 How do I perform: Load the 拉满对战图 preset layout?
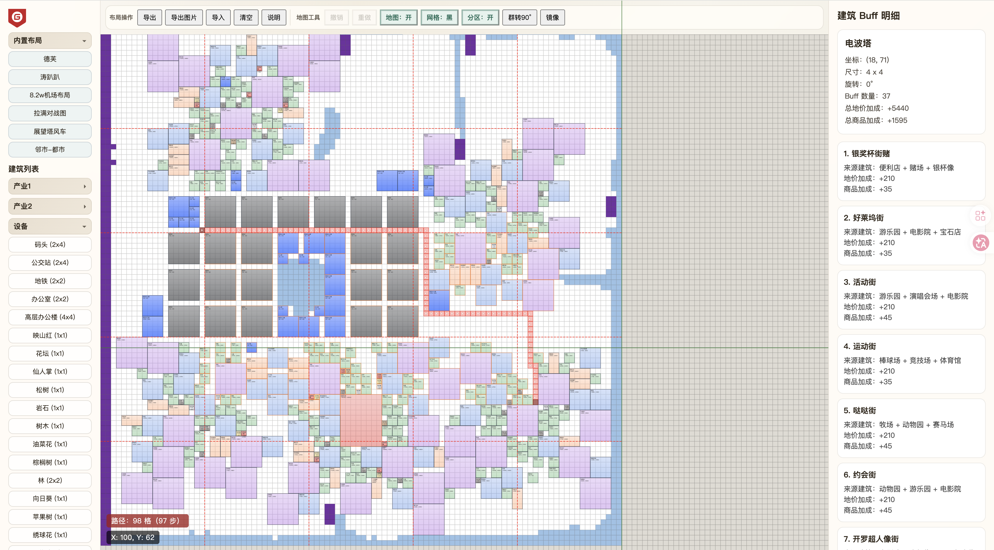point(50,113)
